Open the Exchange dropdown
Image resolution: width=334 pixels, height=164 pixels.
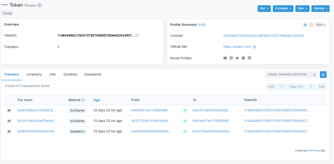point(283,8)
